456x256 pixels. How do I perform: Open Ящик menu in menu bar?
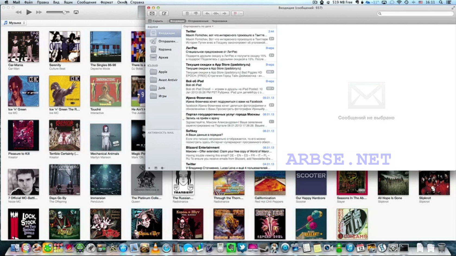(x=68, y=2)
